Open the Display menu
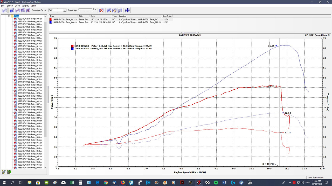This screenshot has width=332, height=186. pos(26,6)
